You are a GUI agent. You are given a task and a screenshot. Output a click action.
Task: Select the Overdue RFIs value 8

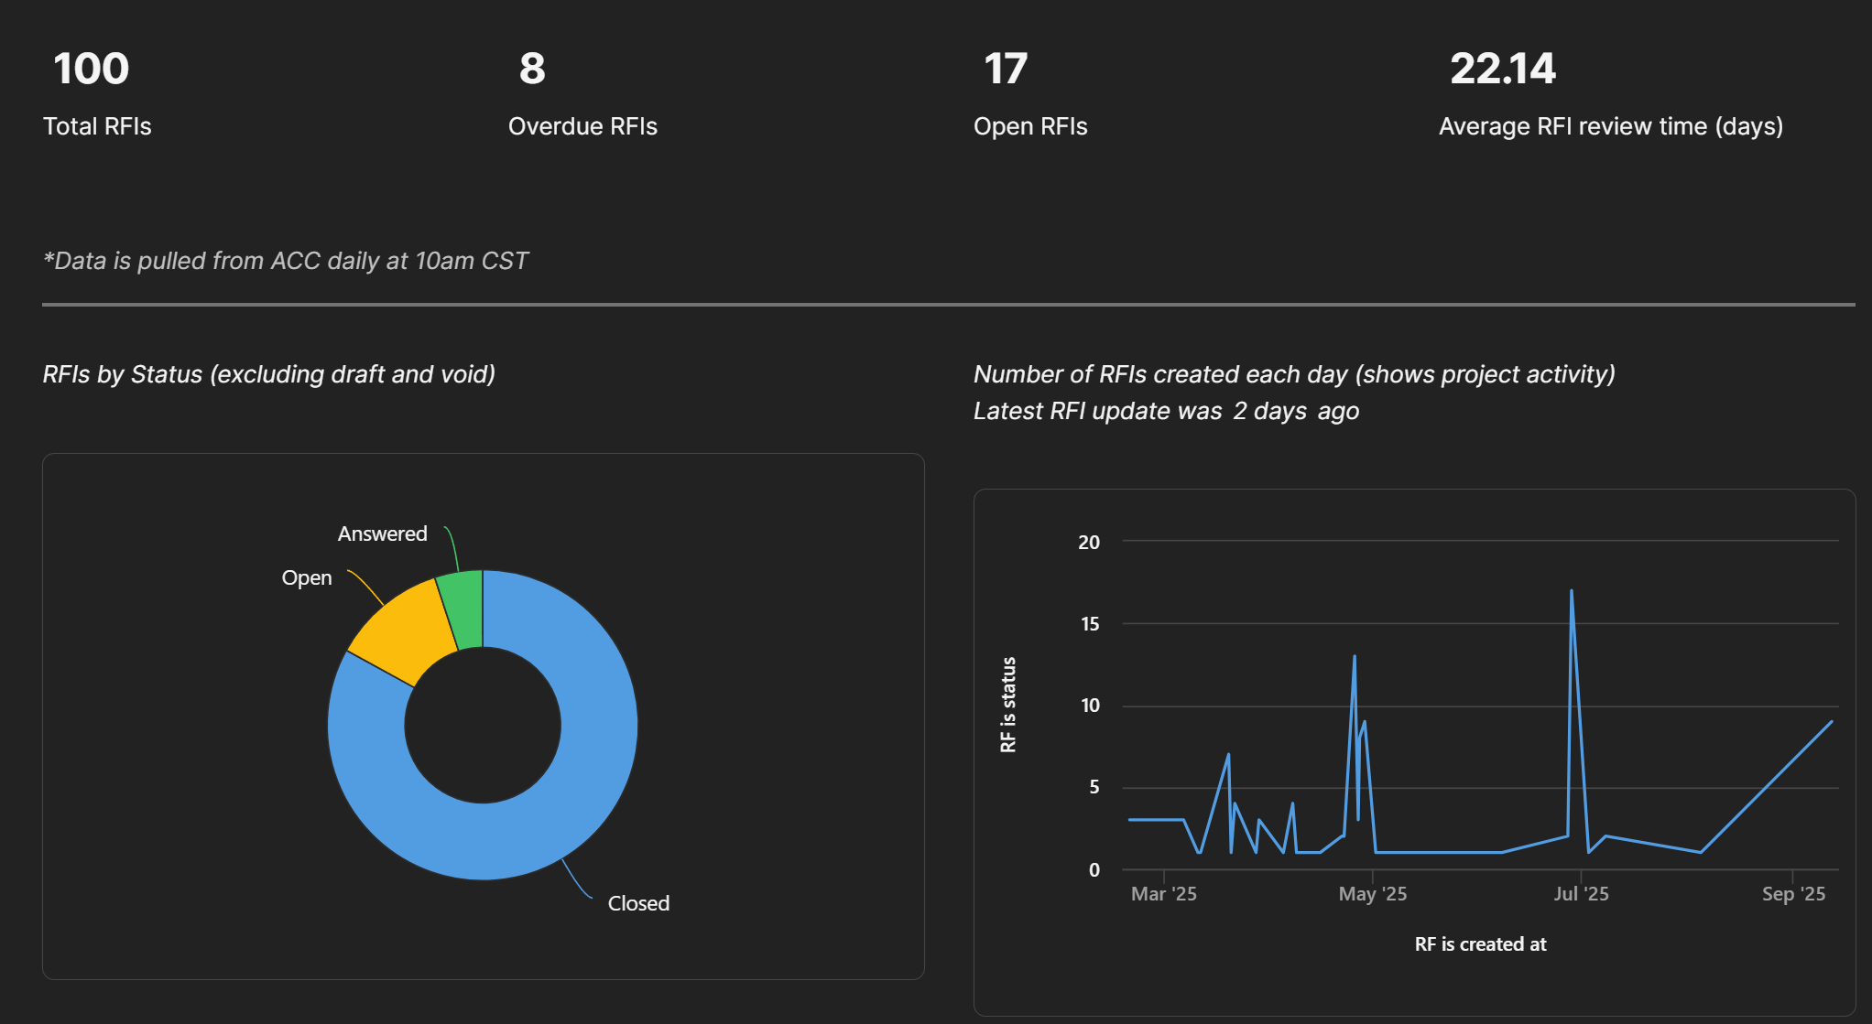pos(532,69)
